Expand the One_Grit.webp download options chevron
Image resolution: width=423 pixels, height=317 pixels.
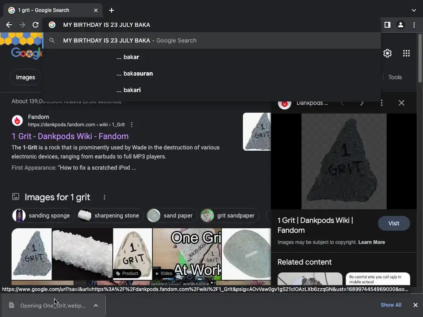click(x=96, y=305)
